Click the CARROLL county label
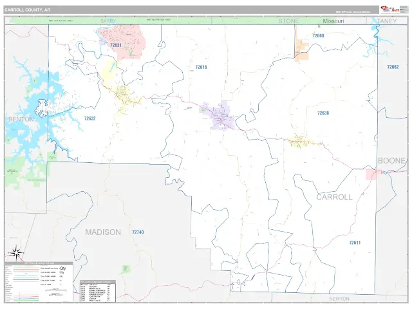The image size is (412, 309). [x=334, y=197]
